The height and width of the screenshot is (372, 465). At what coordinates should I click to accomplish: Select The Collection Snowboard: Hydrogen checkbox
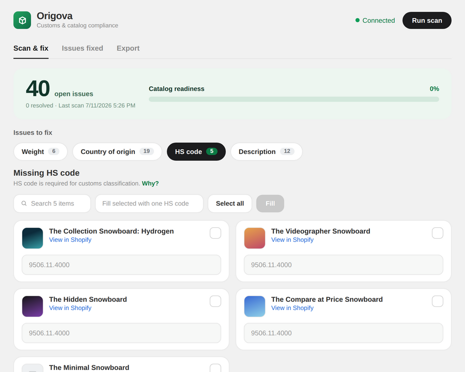(215, 233)
